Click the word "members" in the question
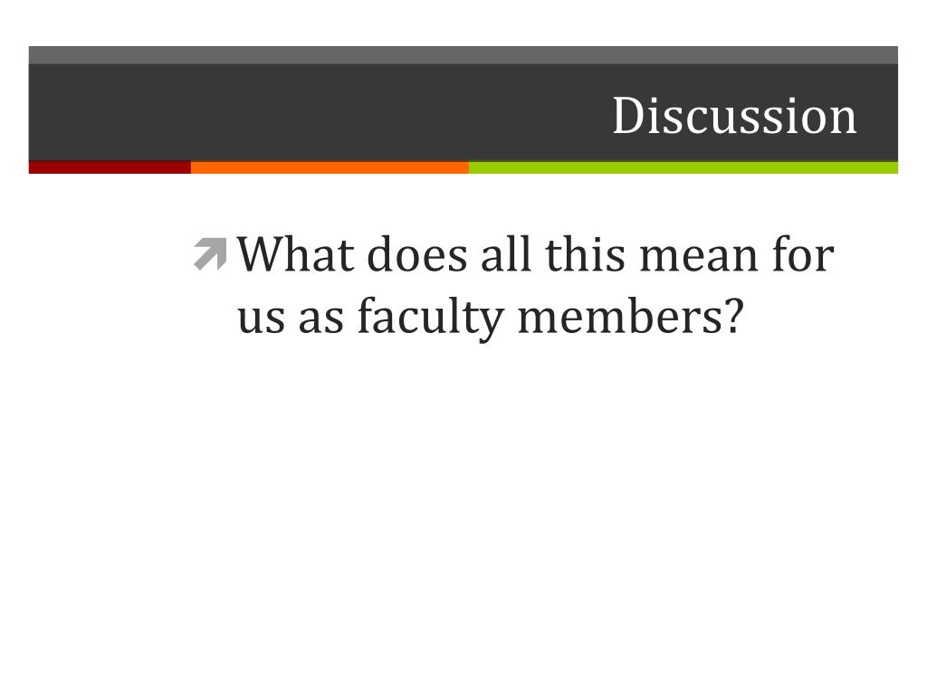This screenshot has width=927, height=695. coord(617,316)
